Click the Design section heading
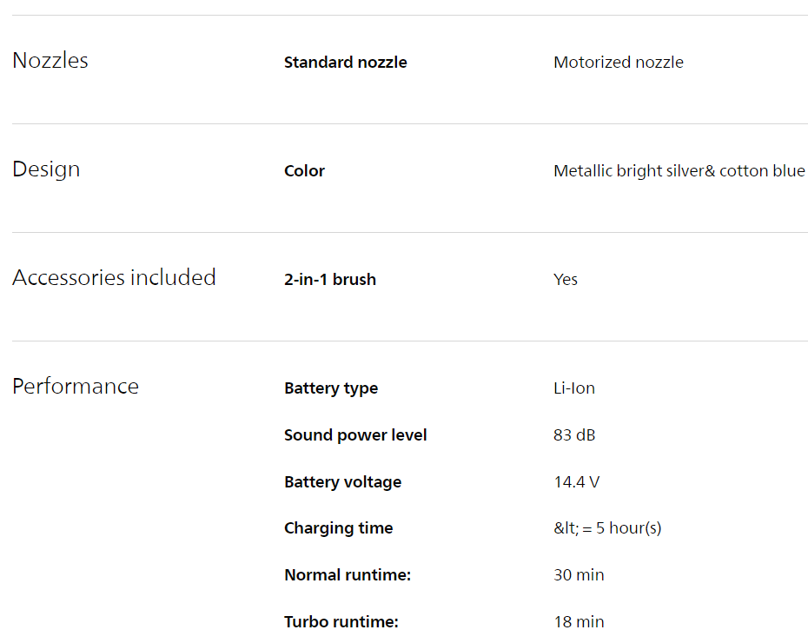The width and height of the screenshot is (808, 643). [x=46, y=169]
